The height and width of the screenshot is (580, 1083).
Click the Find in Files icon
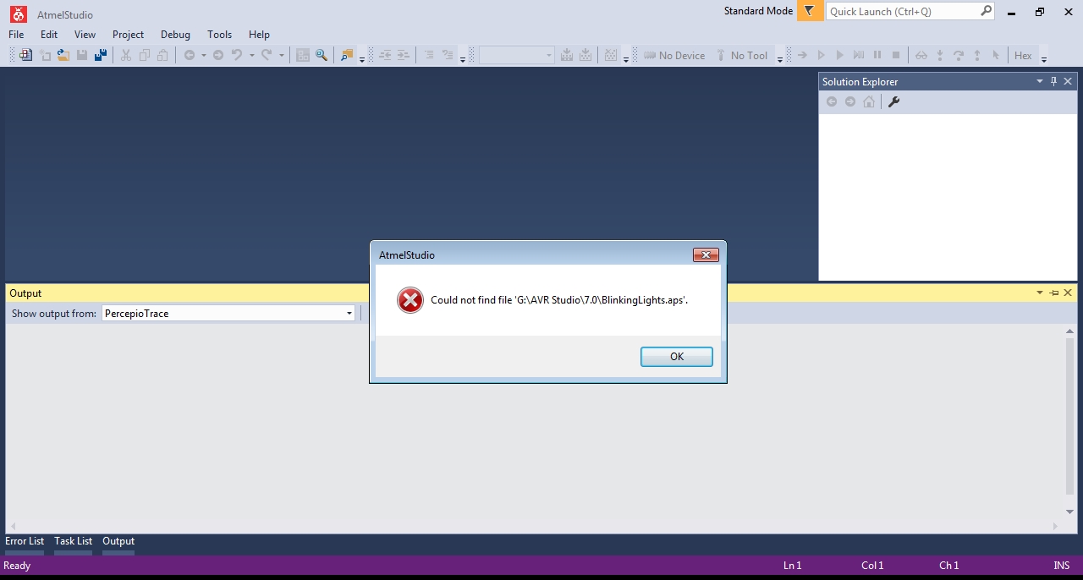[347, 55]
